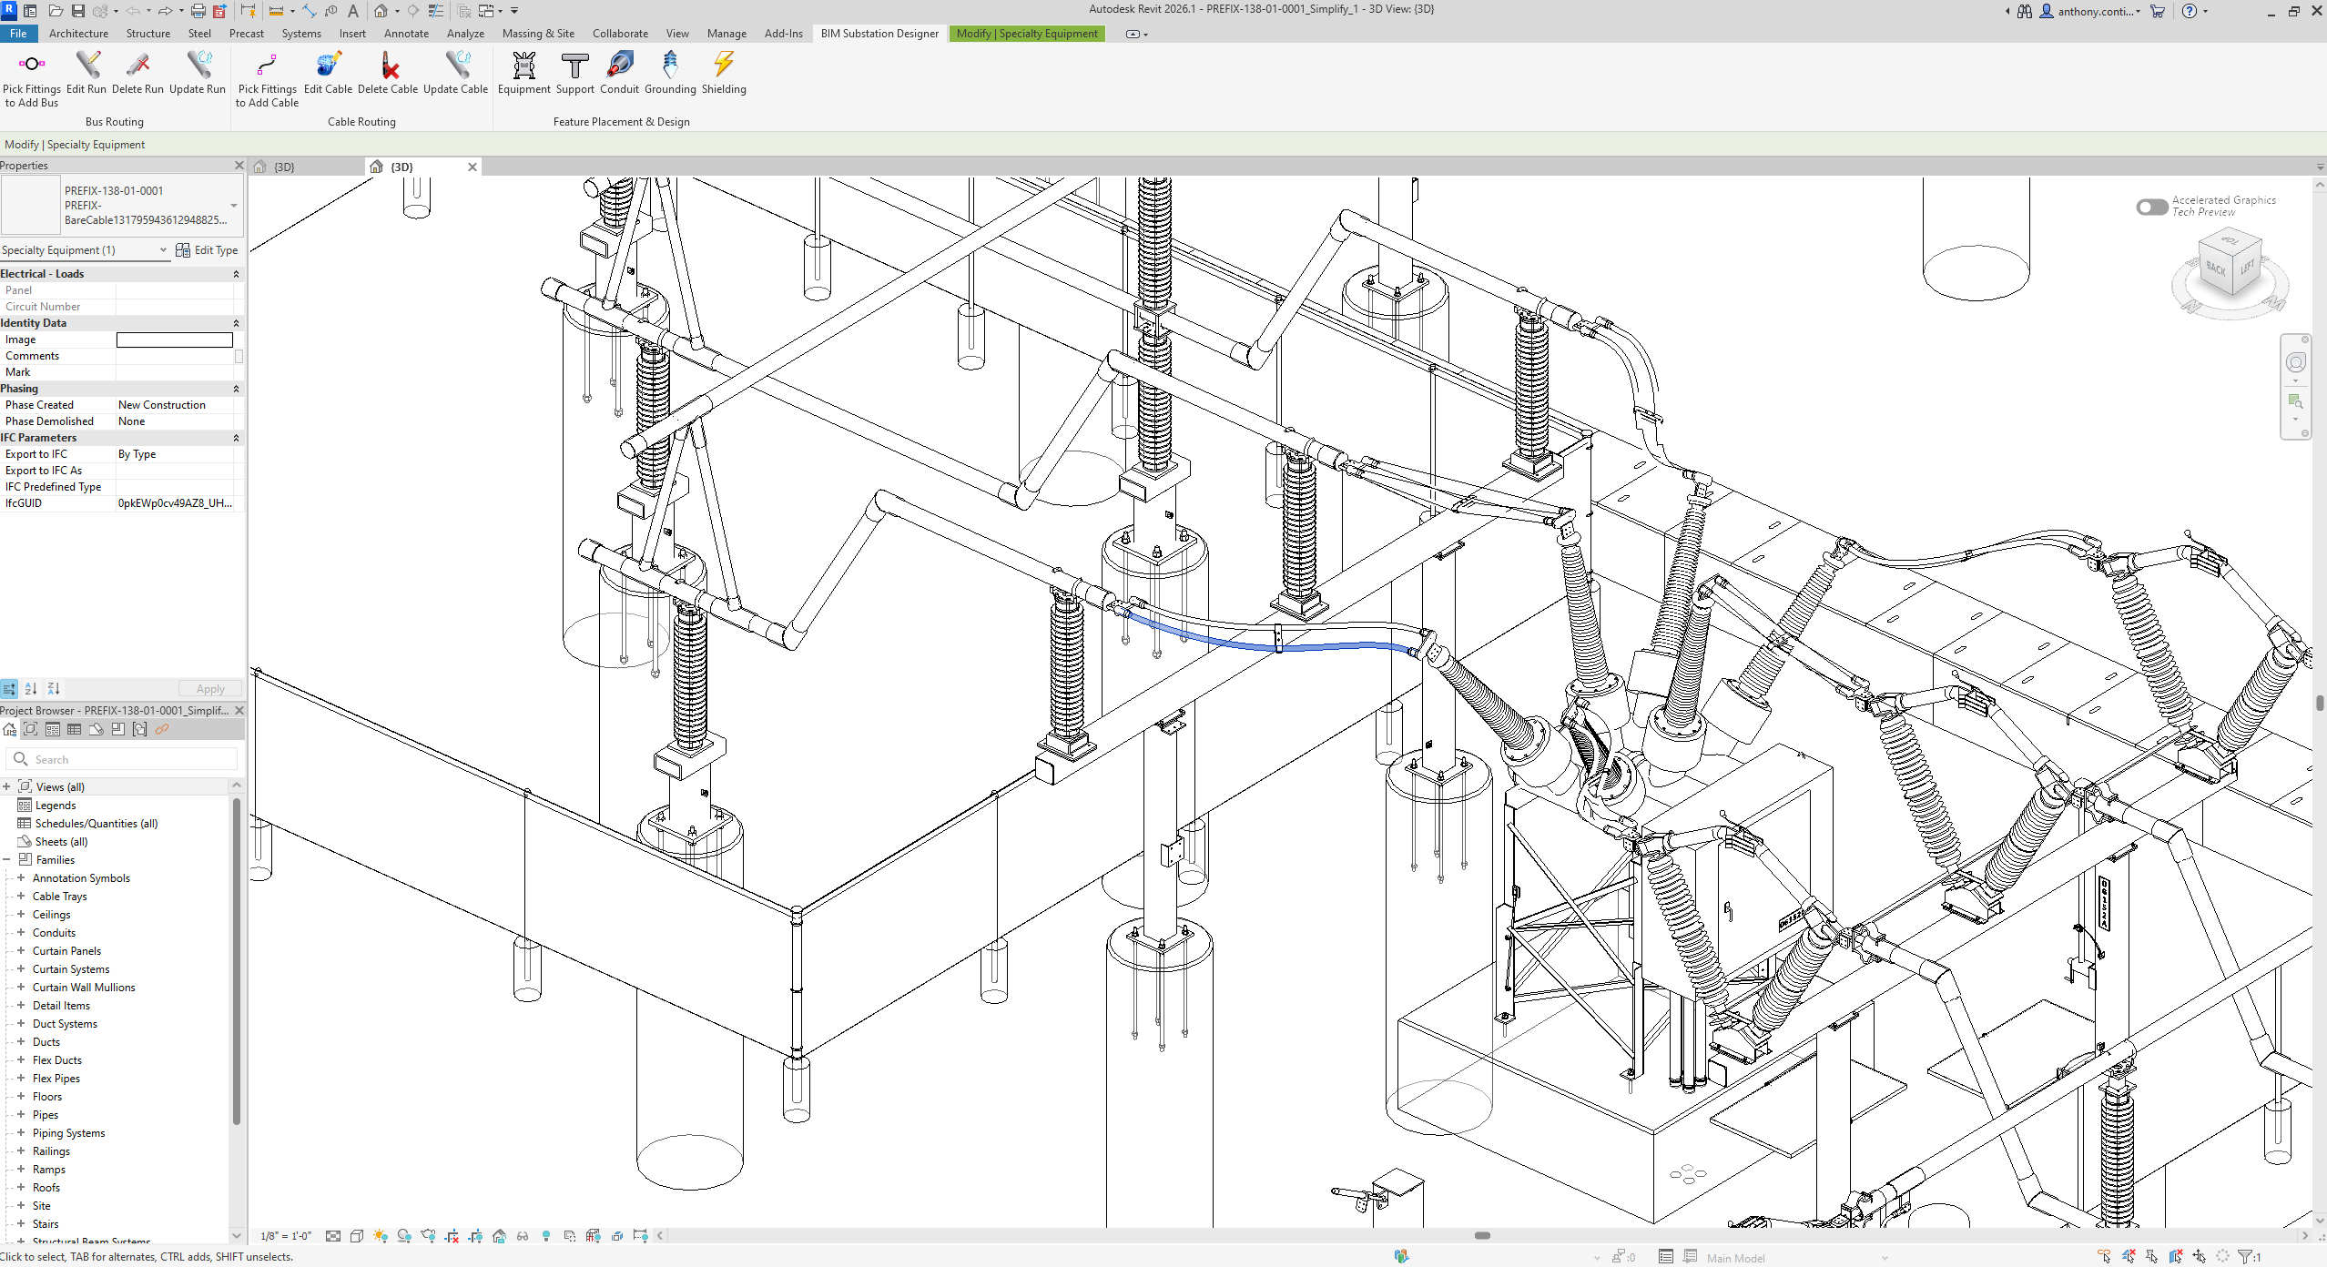Open the BIM Substation Designer ribbon tab

point(879,34)
